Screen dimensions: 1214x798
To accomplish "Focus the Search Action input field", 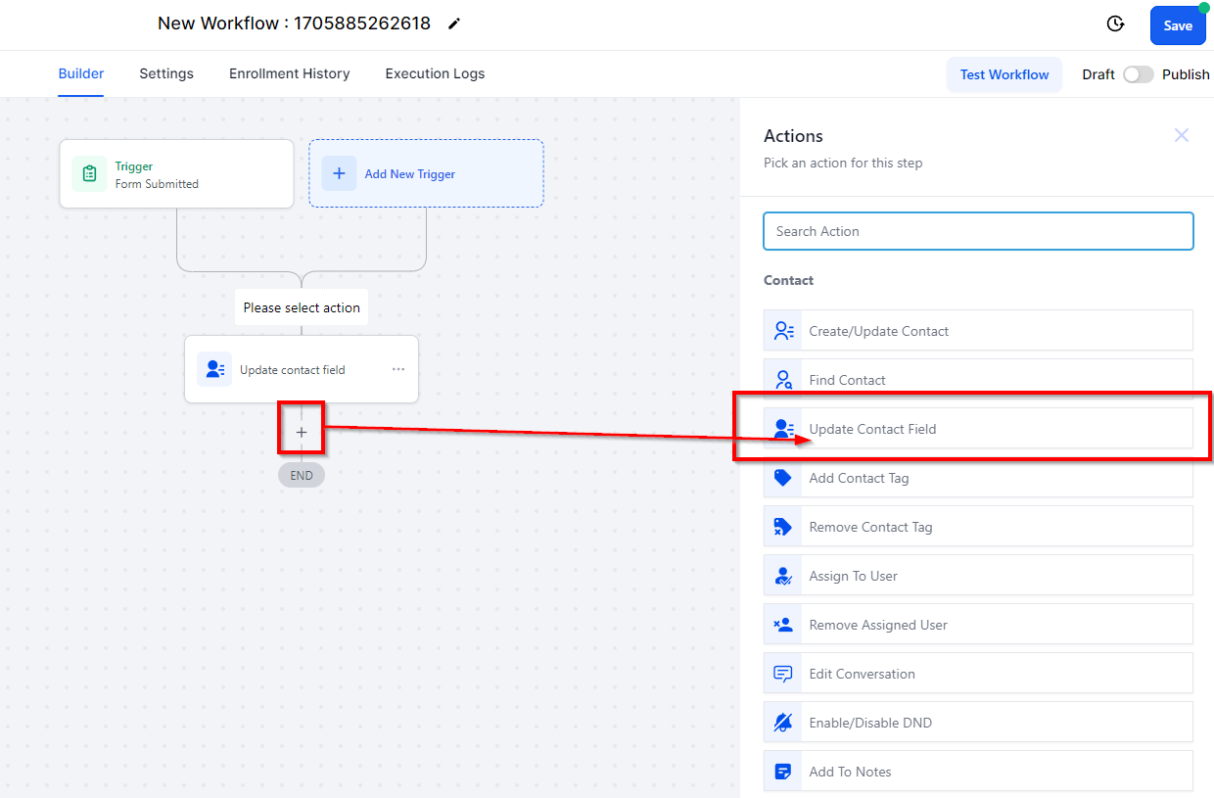I will 978,231.
